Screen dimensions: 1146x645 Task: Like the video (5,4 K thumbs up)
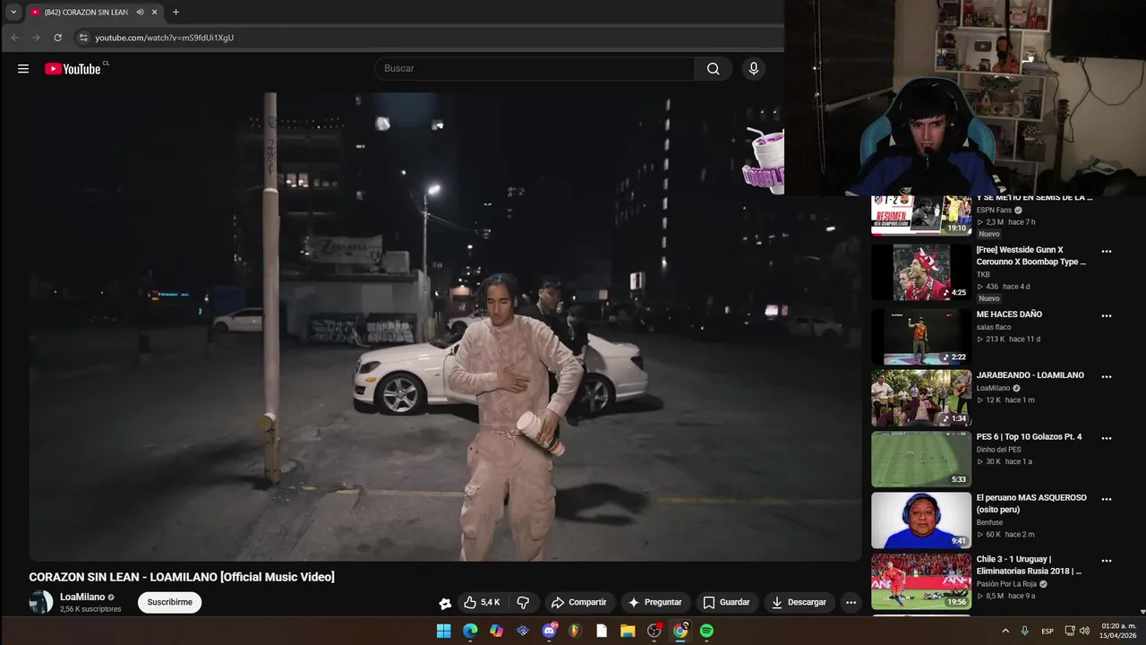(x=482, y=602)
